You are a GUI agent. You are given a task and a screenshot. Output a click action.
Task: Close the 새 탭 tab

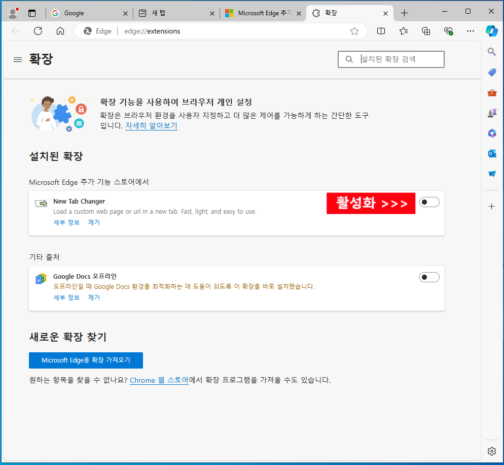pos(212,13)
